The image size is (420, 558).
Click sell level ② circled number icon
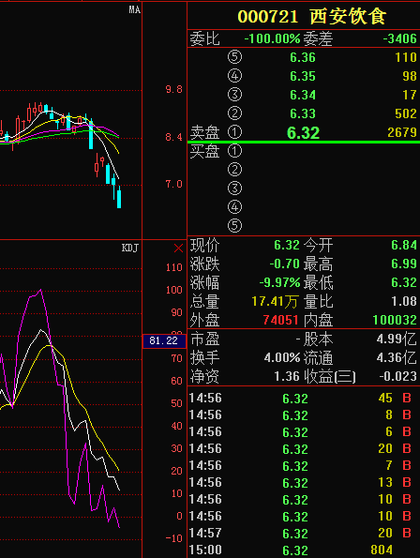tap(234, 113)
